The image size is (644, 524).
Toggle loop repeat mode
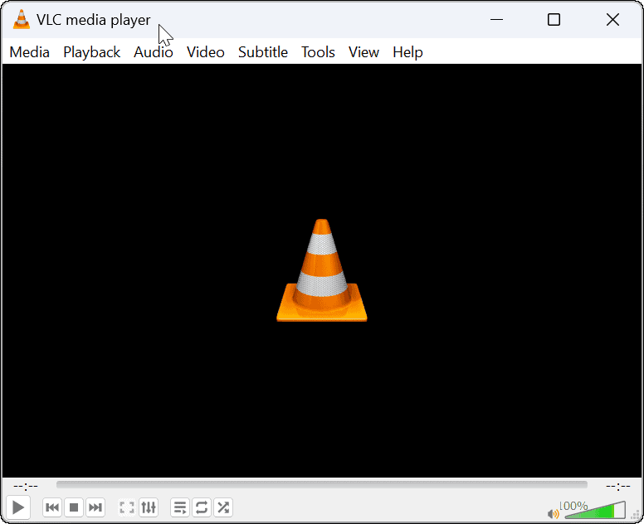click(202, 507)
